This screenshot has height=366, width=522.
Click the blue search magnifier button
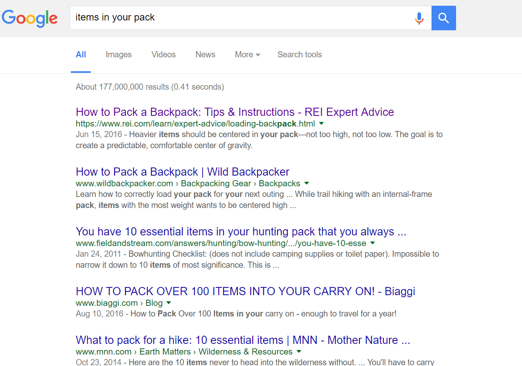coord(444,18)
